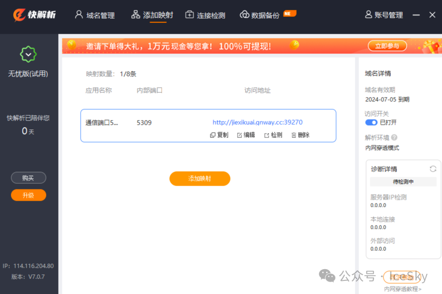Viewport: 442px width, 294px height.
Task: Click the 快解析 logo icon
Action: [x=19, y=15]
